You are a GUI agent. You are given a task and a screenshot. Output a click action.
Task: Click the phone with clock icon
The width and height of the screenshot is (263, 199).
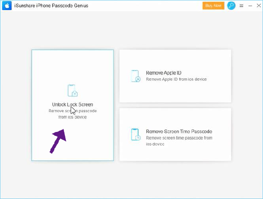(x=136, y=135)
